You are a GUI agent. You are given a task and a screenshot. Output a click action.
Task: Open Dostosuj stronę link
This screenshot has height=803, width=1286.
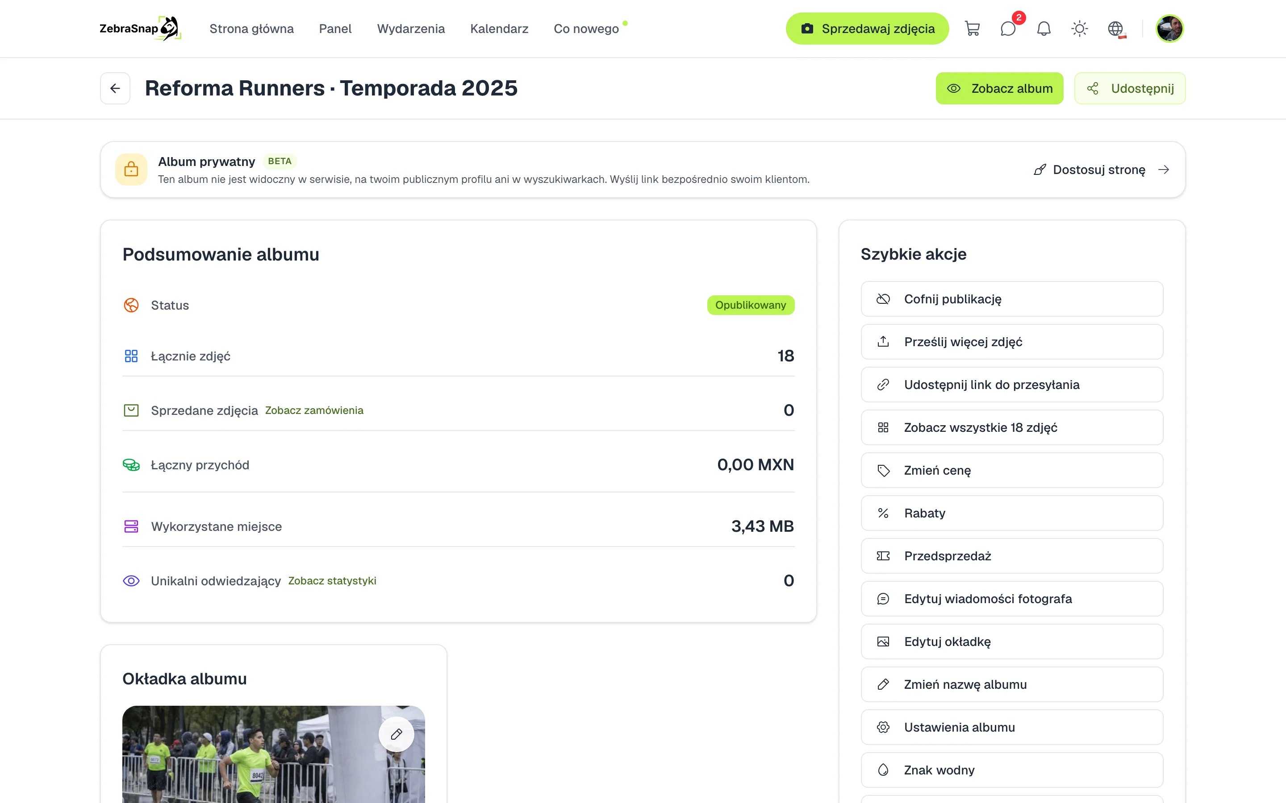[x=1102, y=170]
